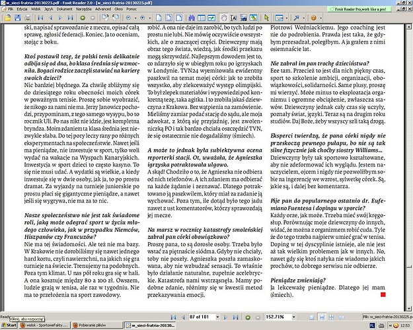Switch to Facing pages layout in status bar
413x330 pixels.
point(332,317)
